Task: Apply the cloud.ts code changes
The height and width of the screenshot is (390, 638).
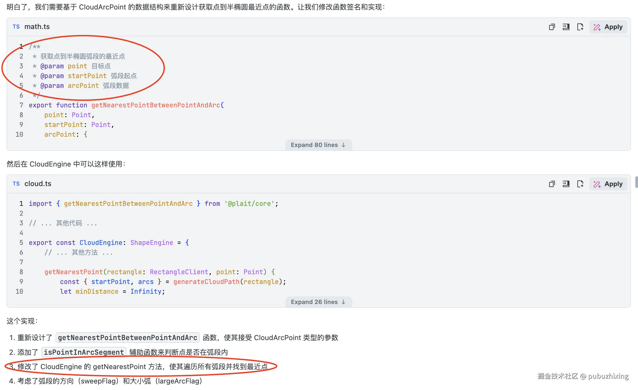Action: click(608, 184)
